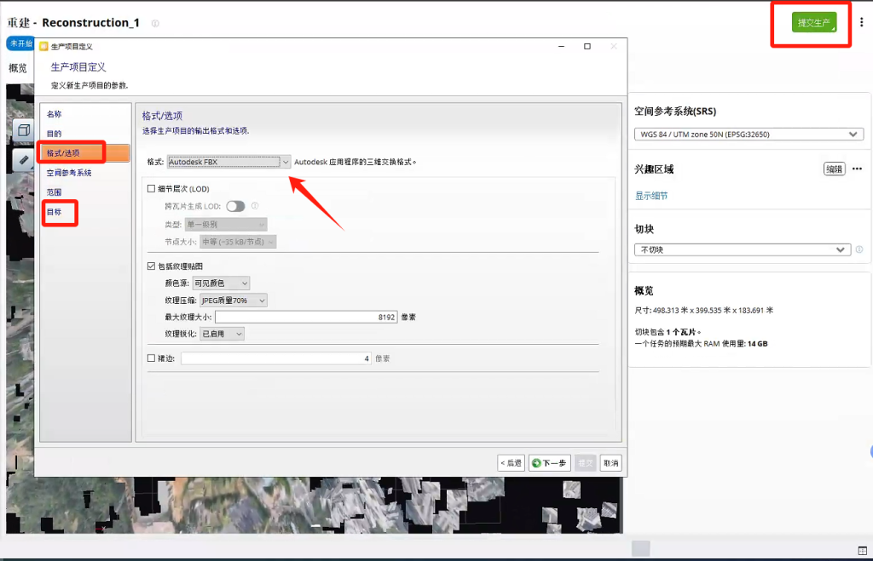Click the 3D cube view icon
Image resolution: width=873 pixels, height=561 pixels.
pos(23,131)
